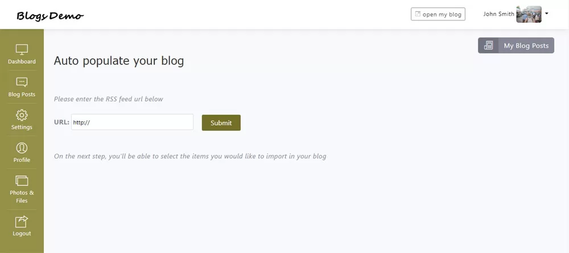Viewport: 569px width, 253px height.
Task: Click John Smith's profile photo thumbnail
Action: coord(529,14)
